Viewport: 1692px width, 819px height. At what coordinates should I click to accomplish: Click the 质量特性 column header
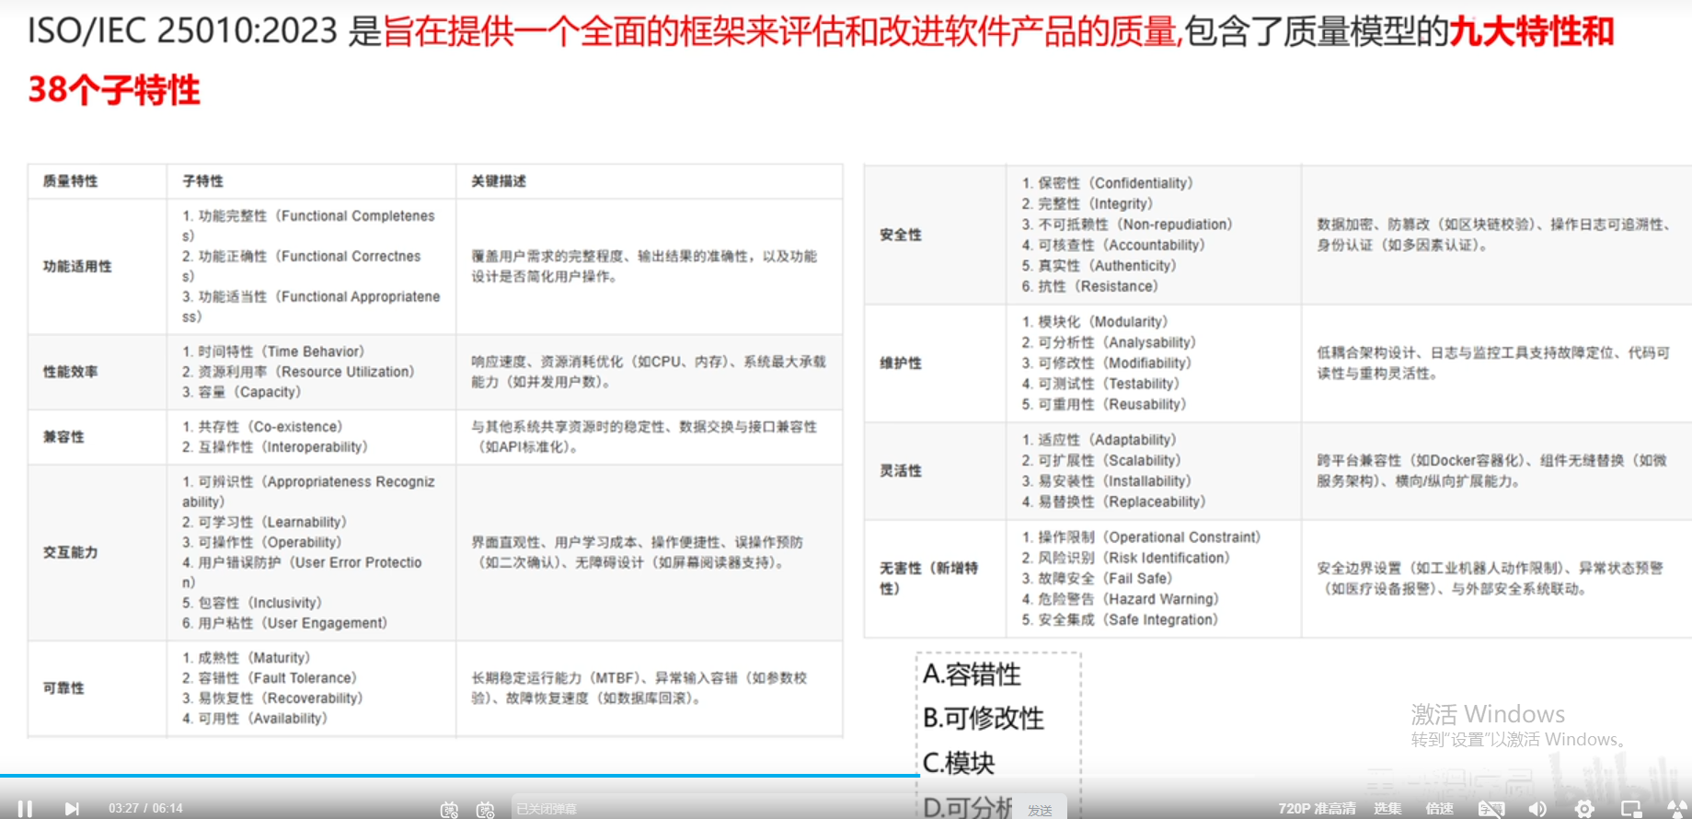pos(70,181)
